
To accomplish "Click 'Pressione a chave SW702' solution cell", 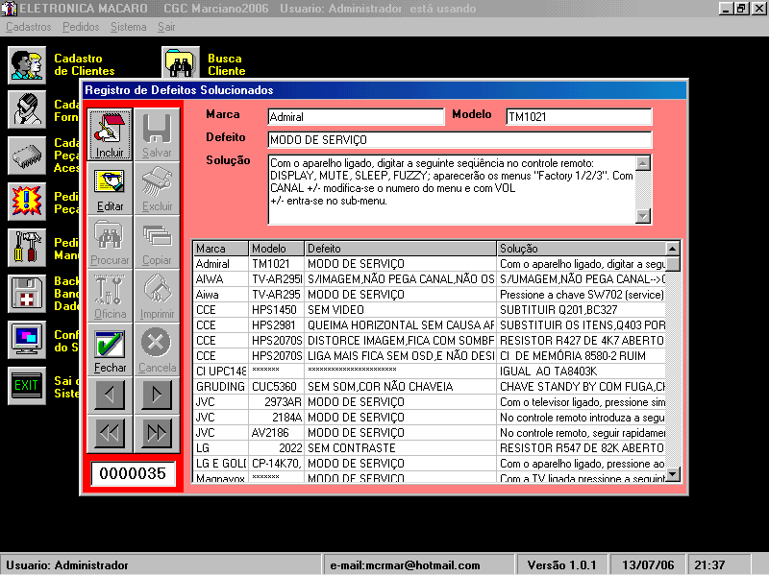I will coord(582,295).
